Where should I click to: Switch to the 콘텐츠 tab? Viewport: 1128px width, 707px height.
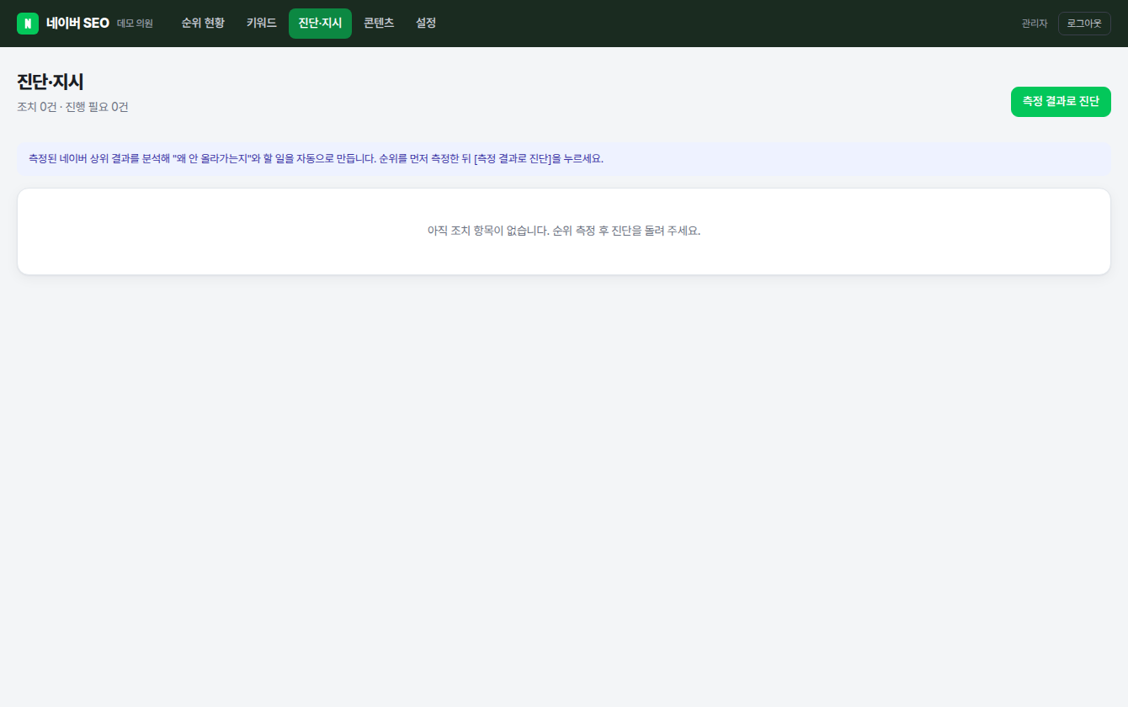[x=379, y=24]
